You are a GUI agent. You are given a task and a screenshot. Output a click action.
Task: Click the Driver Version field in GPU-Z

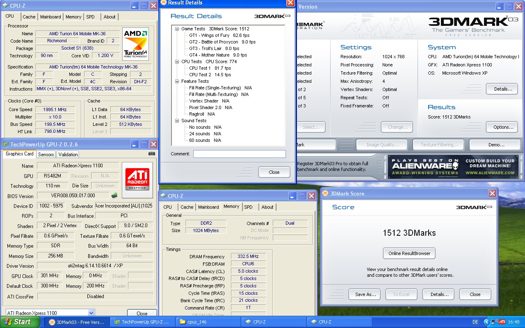tap(95, 266)
